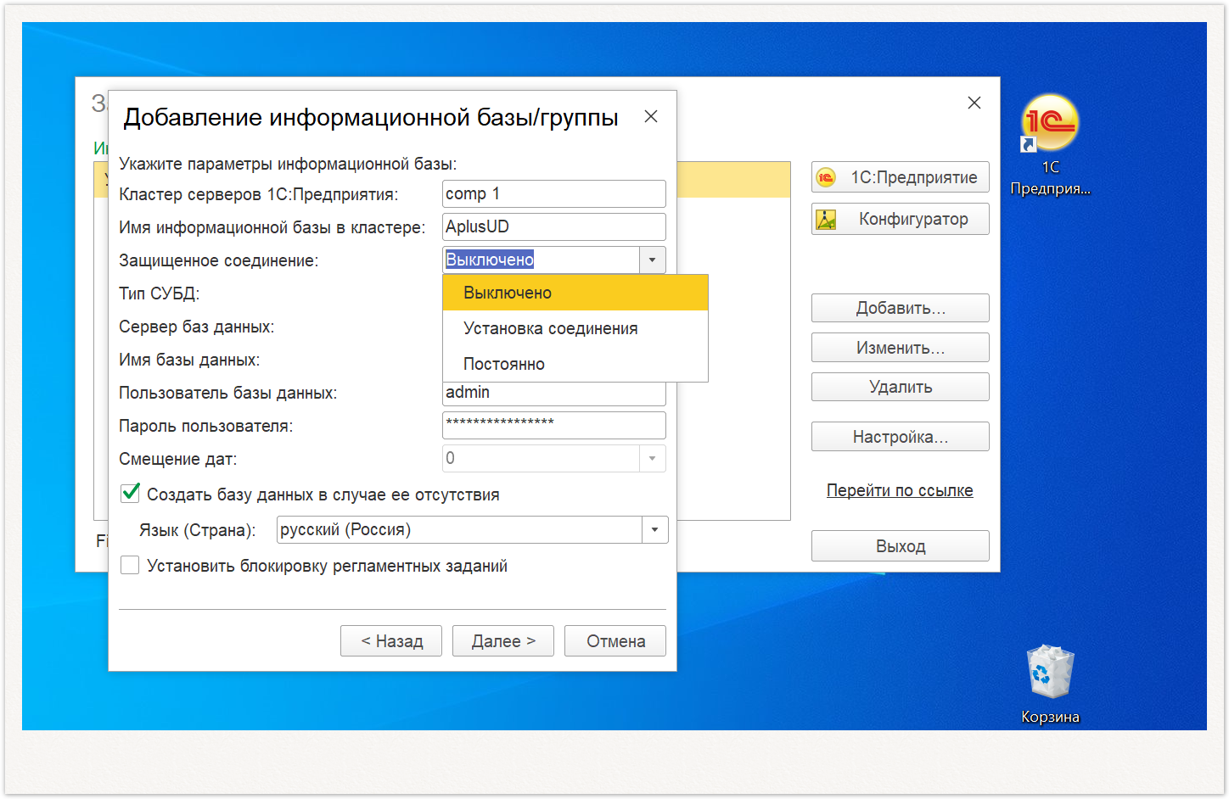The height and width of the screenshot is (799, 1229).
Task: Open the 1C Предприятие desktop shortcut
Action: pos(1050,144)
